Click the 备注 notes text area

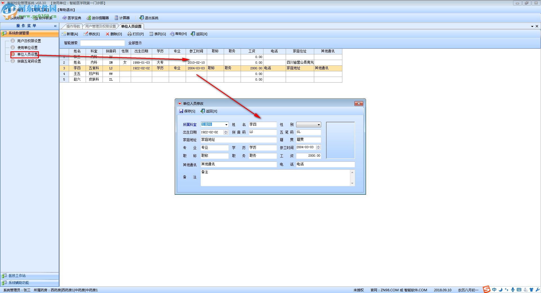(275, 177)
